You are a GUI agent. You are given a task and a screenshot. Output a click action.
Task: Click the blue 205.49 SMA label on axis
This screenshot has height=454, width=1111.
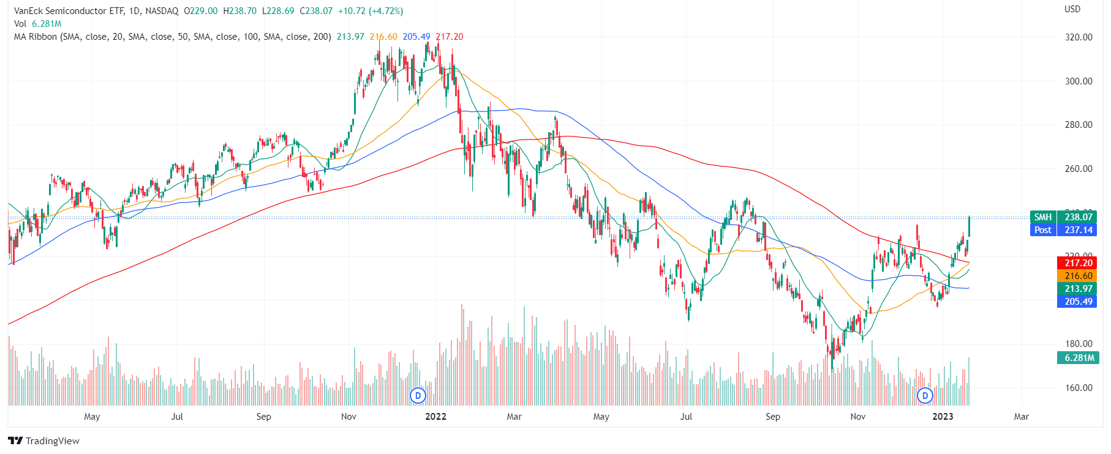click(x=1077, y=302)
